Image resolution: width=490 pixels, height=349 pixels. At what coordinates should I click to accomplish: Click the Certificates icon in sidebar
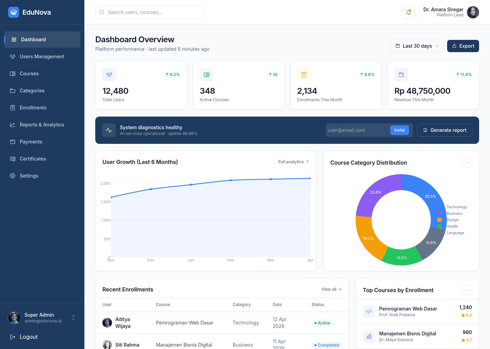point(13,159)
